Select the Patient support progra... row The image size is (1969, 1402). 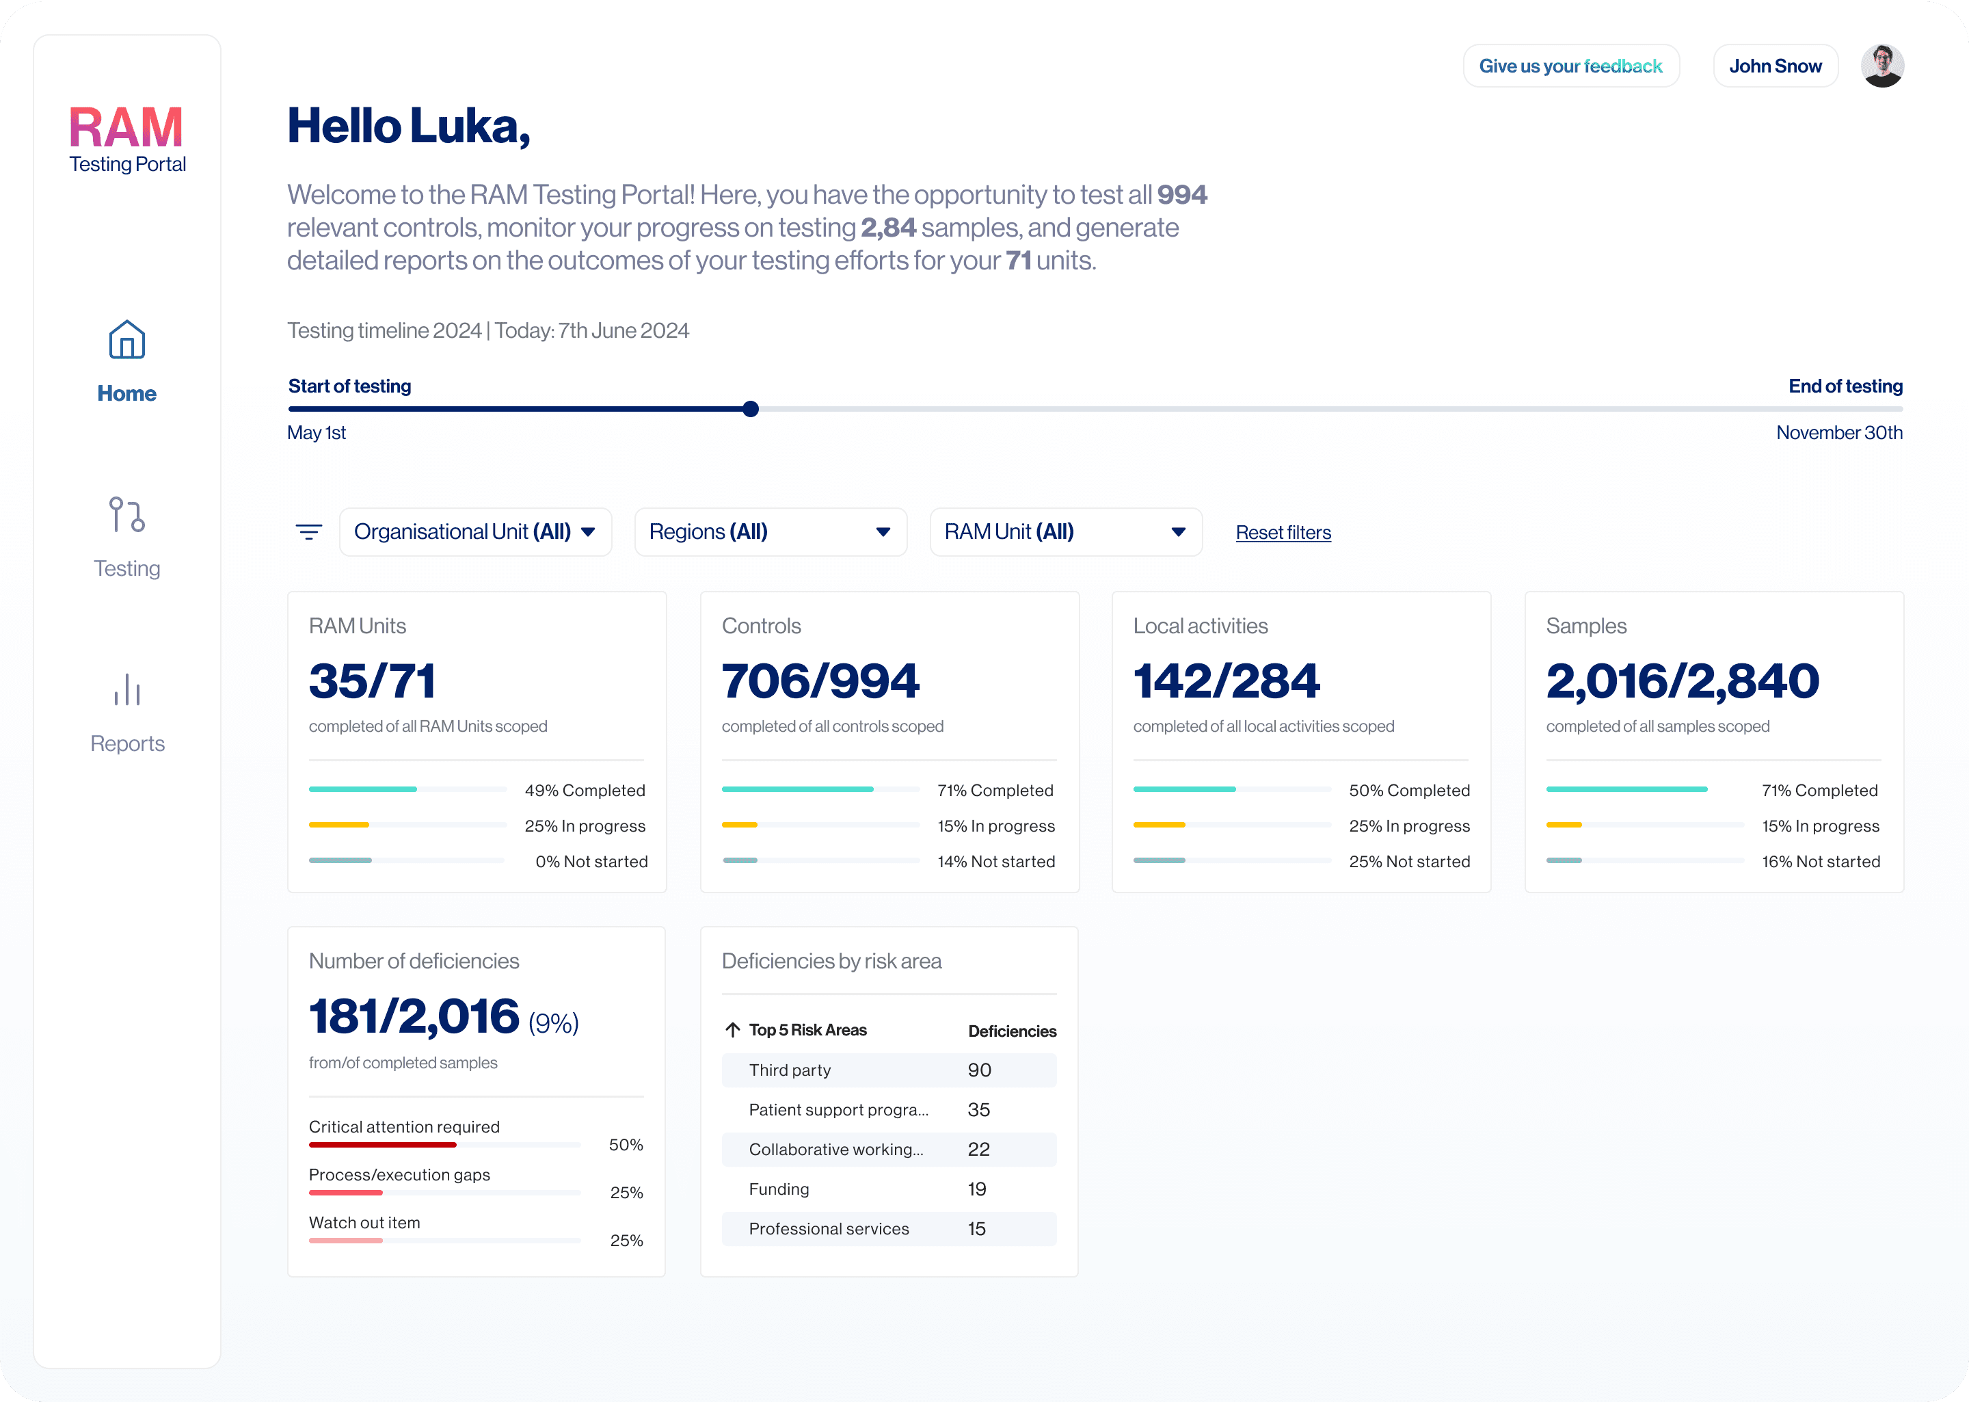[889, 1109]
